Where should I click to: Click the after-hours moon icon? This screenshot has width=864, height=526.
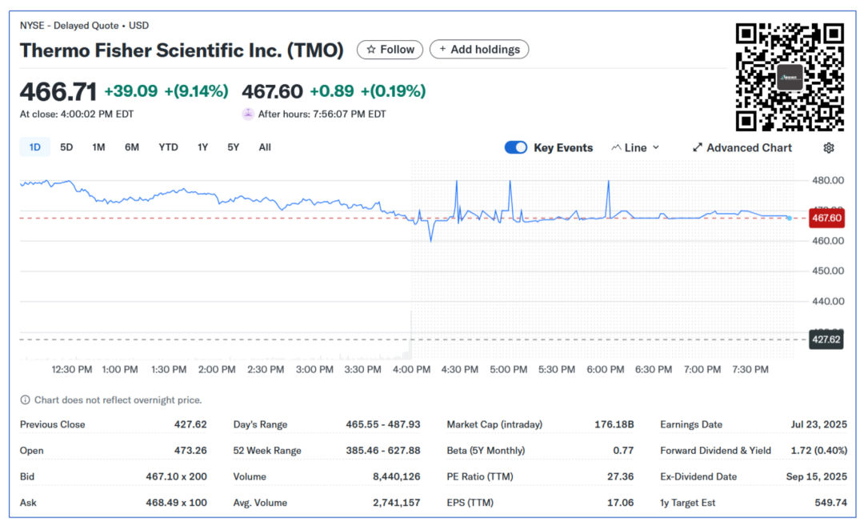tap(248, 114)
